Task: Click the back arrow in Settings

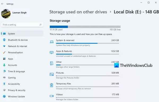Action: 2,4
